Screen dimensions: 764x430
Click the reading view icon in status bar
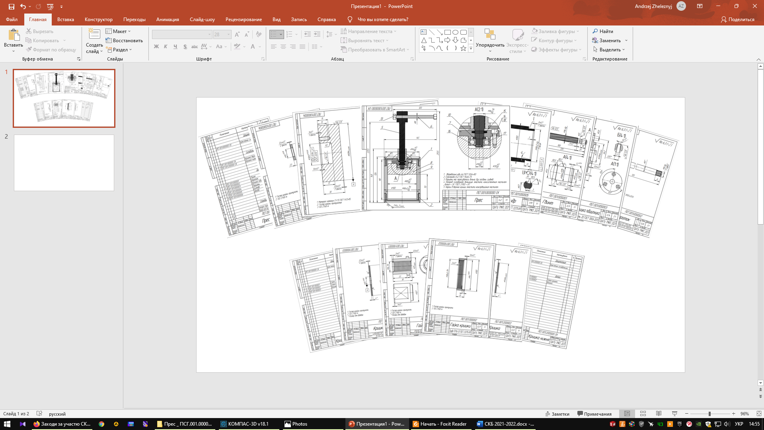click(x=659, y=414)
